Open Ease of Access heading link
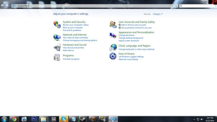This screenshot has width=217, height=122. point(126,54)
